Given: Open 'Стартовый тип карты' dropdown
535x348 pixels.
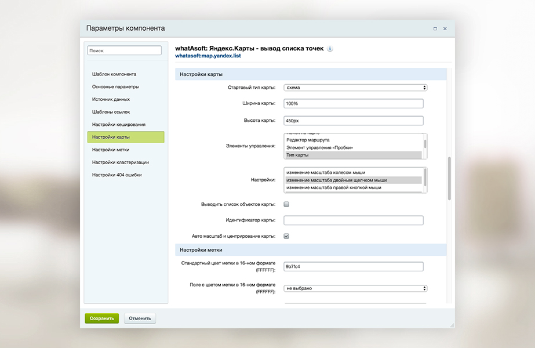Looking at the screenshot, I should (355, 88).
